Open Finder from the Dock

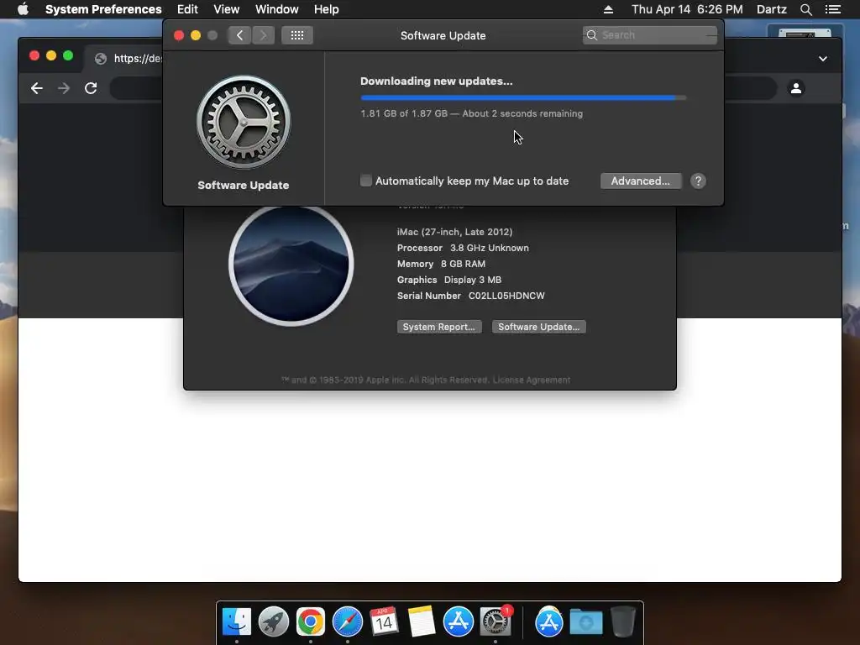pyautogui.click(x=236, y=621)
